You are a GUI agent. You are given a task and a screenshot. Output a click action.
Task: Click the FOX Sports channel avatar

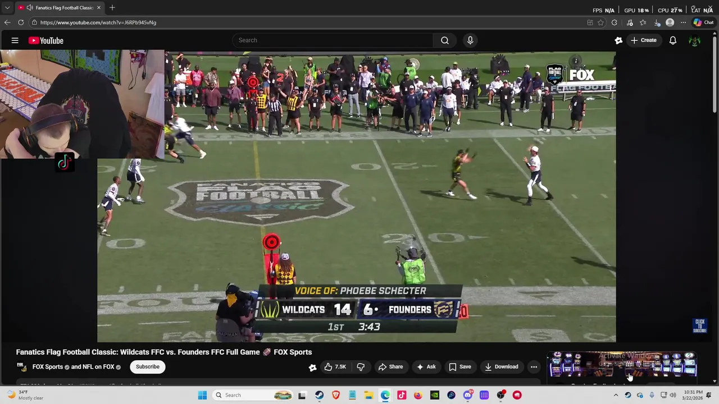22,367
